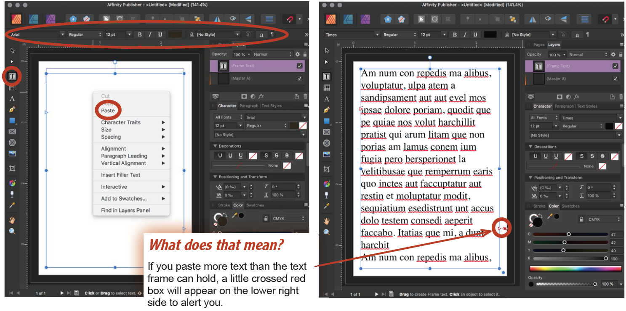Click Insert Filler Text in context menu
The width and height of the screenshot is (626, 311).
(x=120, y=175)
